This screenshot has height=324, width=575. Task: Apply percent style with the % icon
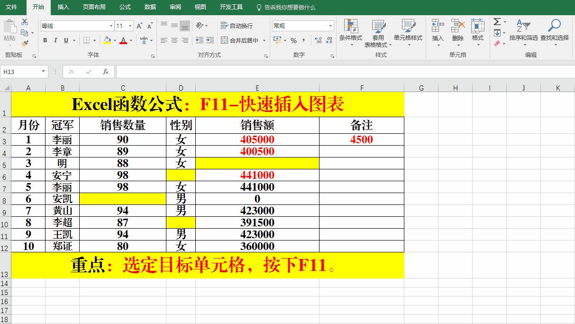click(x=293, y=41)
